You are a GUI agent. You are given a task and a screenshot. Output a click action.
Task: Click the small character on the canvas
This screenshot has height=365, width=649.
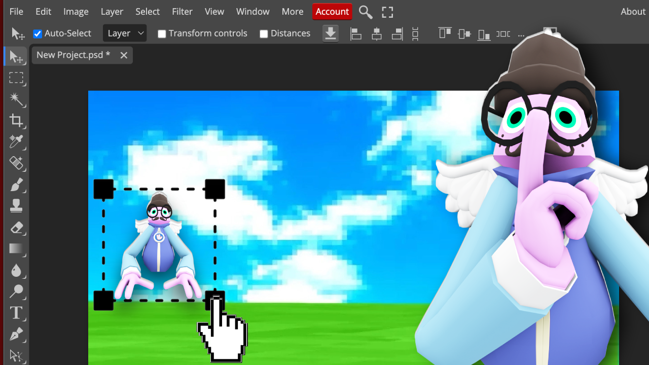158,246
